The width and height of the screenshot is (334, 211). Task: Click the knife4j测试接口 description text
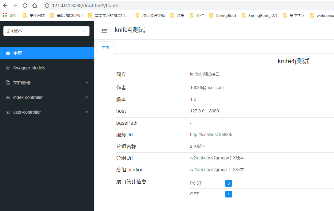205,74
